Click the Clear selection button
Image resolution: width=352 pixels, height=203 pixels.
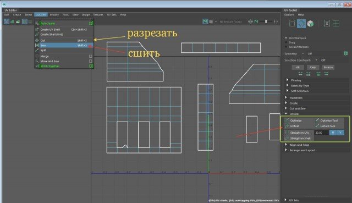[x=313, y=67]
